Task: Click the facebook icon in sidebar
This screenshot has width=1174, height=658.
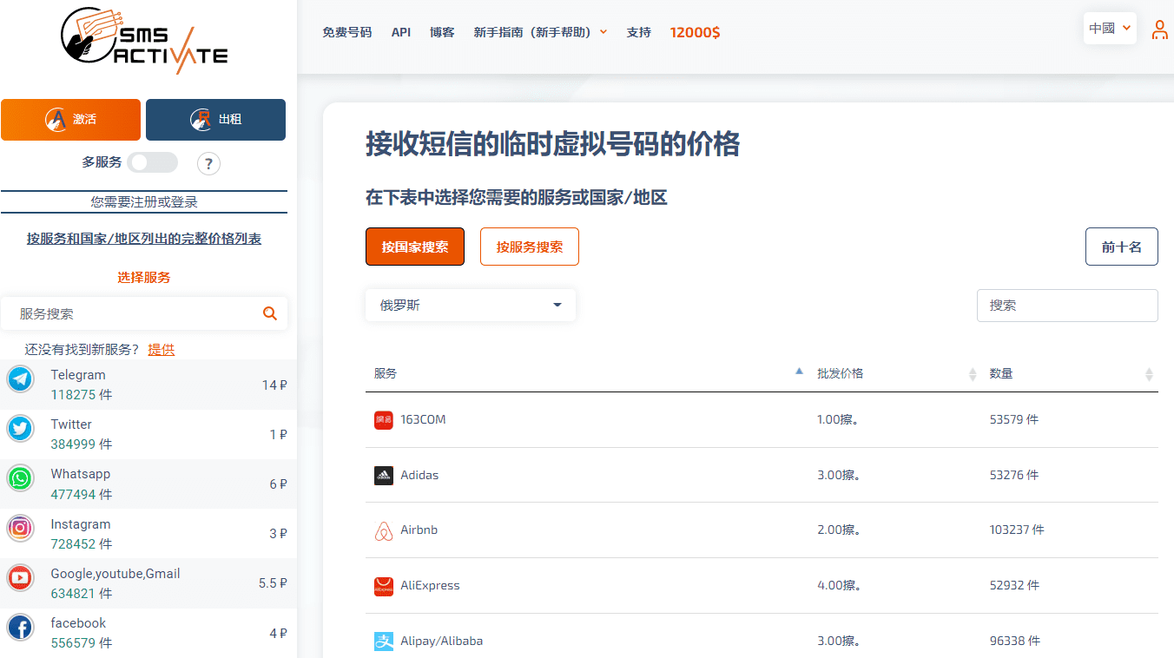Action: (x=20, y=627)
